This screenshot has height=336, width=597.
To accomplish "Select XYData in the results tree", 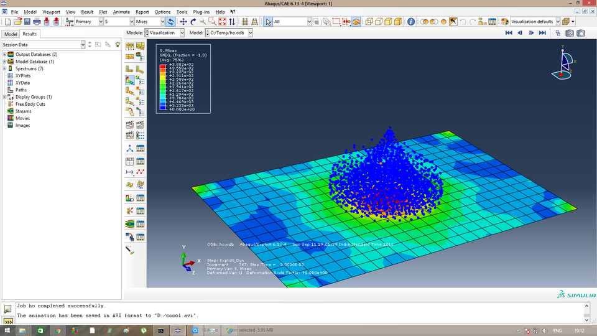I will click(x=23, y=83).
